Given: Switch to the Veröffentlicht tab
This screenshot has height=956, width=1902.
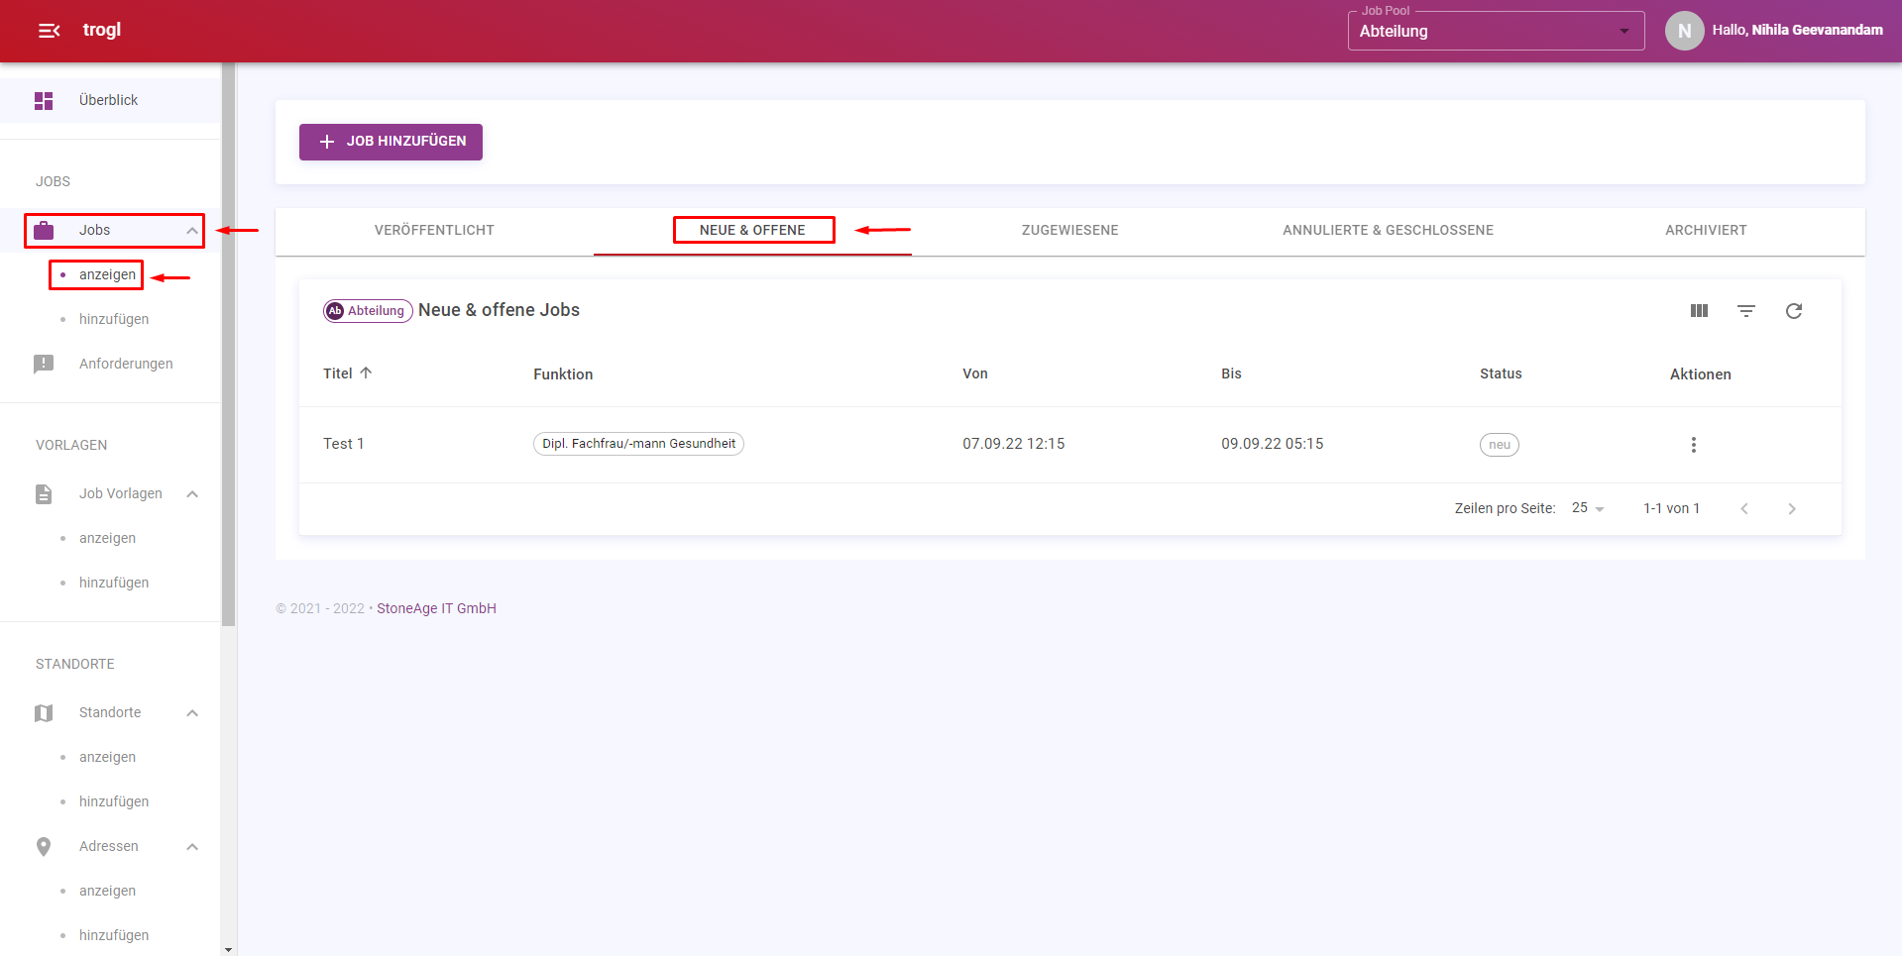Looking at the screenshot, I should (x=434, y=230).
